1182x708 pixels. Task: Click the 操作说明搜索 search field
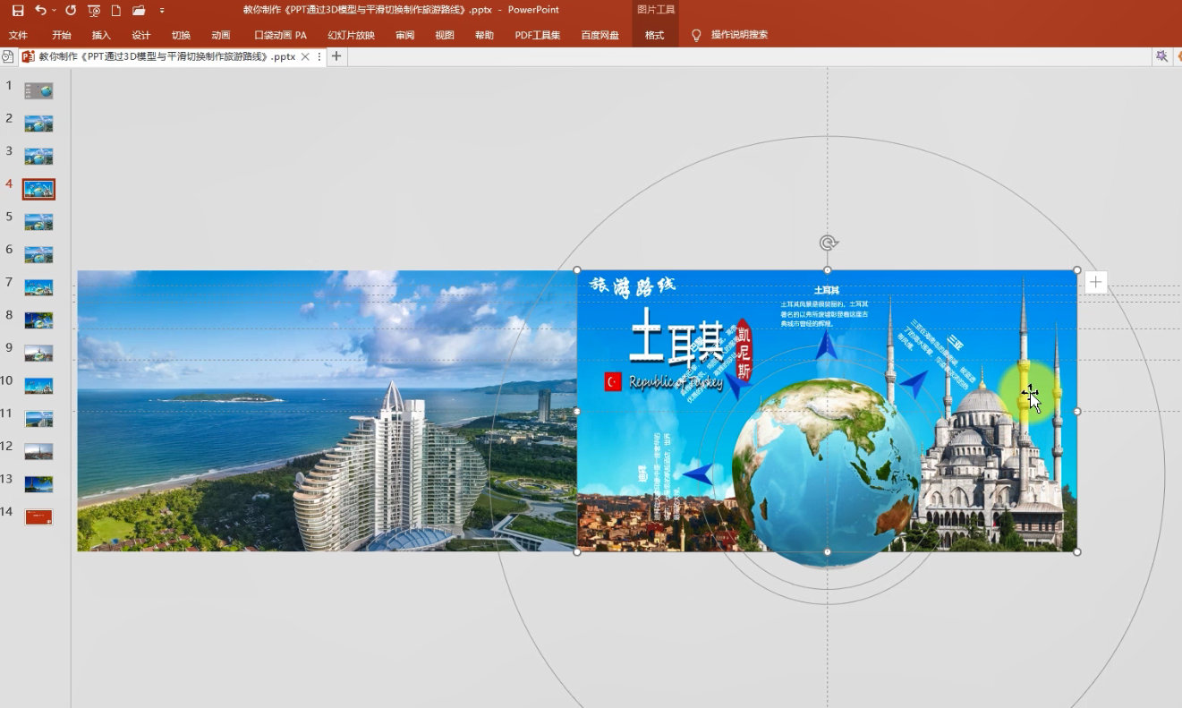[739, 35]
